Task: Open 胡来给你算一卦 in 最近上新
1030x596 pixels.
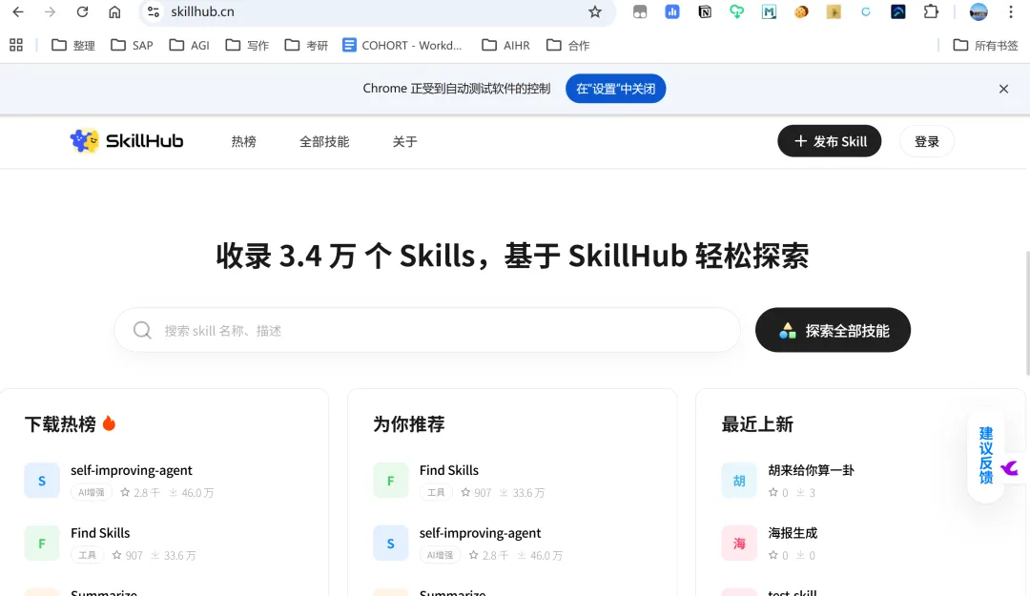Action: point(812,470)
